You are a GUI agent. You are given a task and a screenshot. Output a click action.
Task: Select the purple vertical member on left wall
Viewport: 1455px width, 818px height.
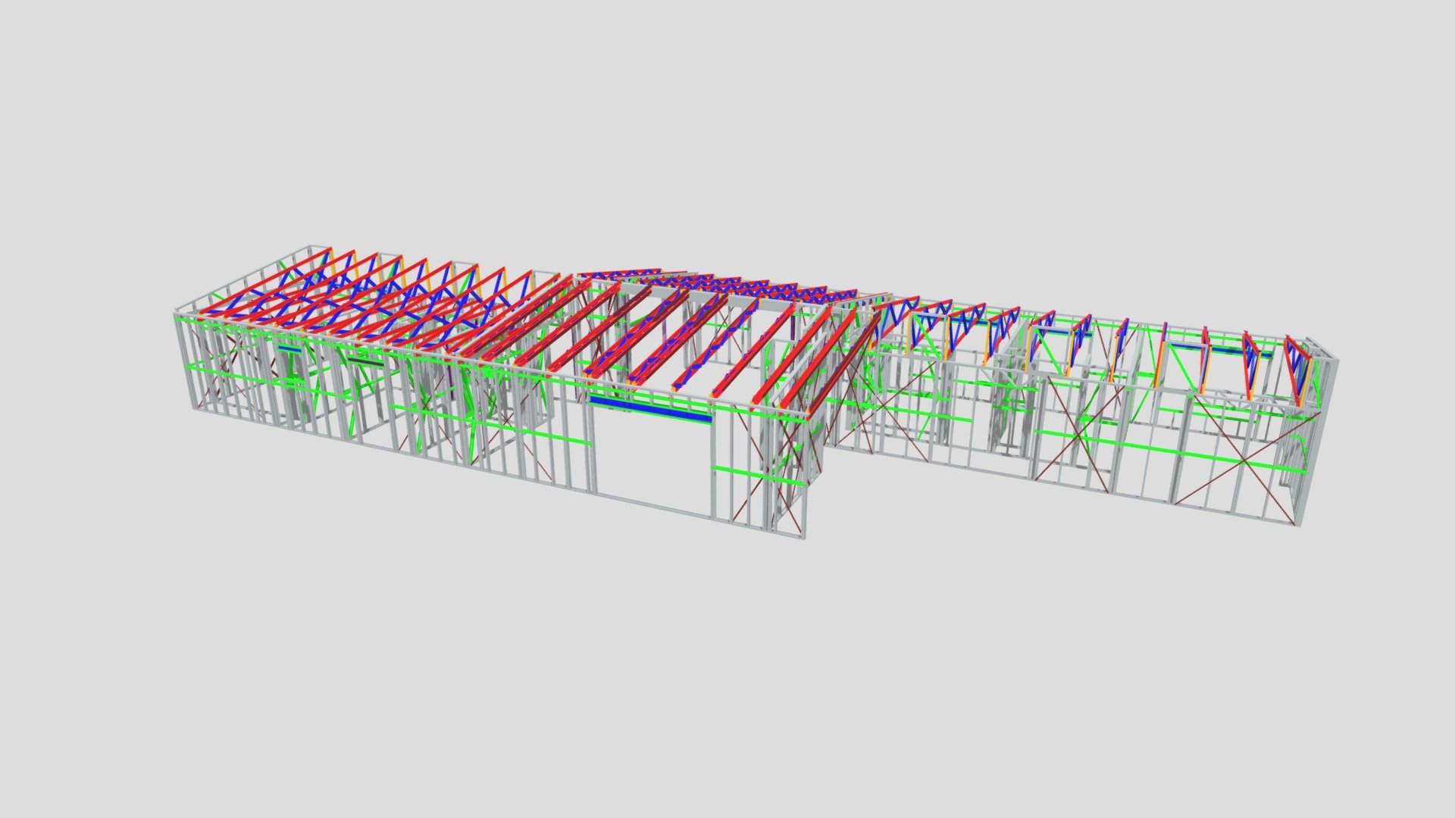(x=453, y=381)
